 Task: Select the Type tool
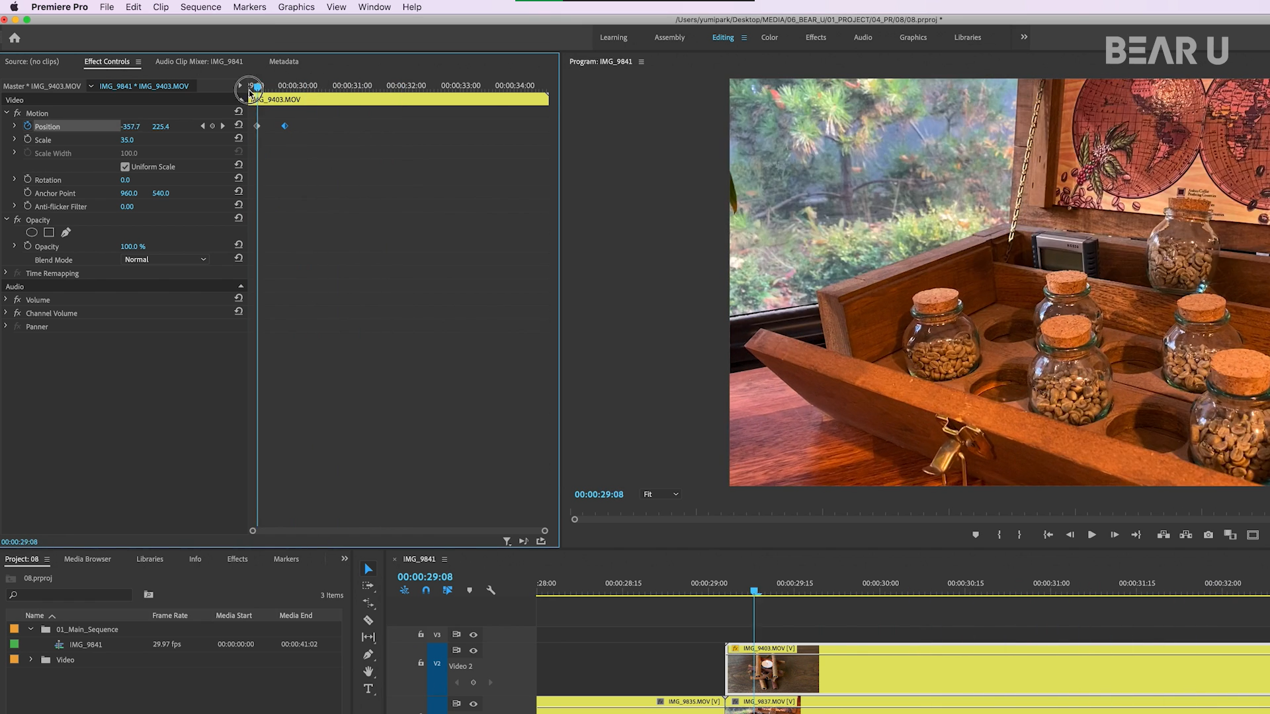[x=368, y=689]
